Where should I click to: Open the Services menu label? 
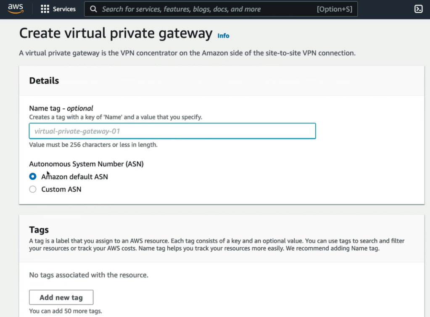tap(64, 9)
